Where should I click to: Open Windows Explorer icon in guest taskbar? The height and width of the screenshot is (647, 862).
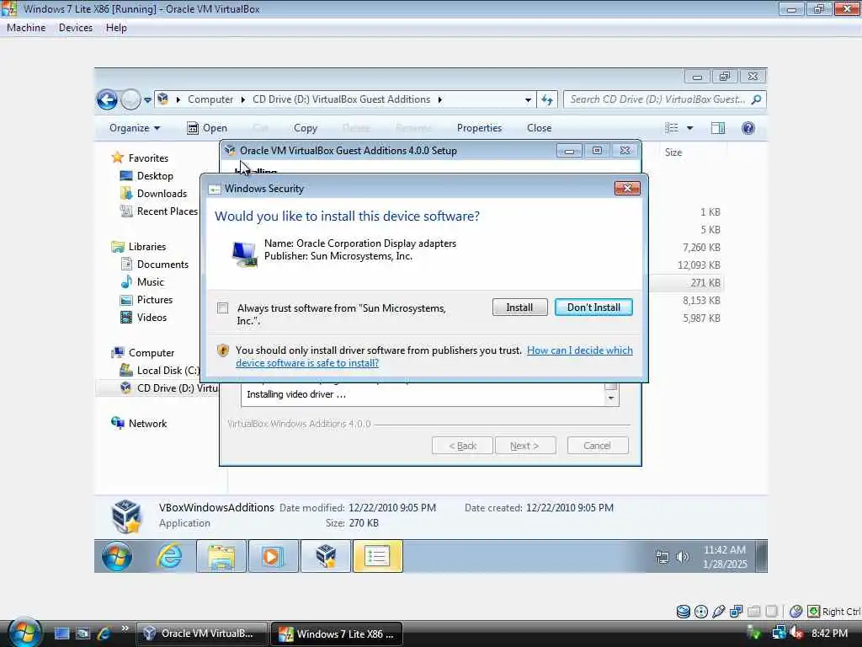[221, 556]
